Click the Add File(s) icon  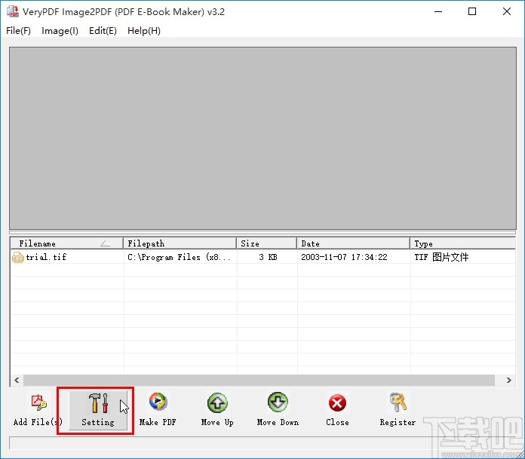pos(38,402)
